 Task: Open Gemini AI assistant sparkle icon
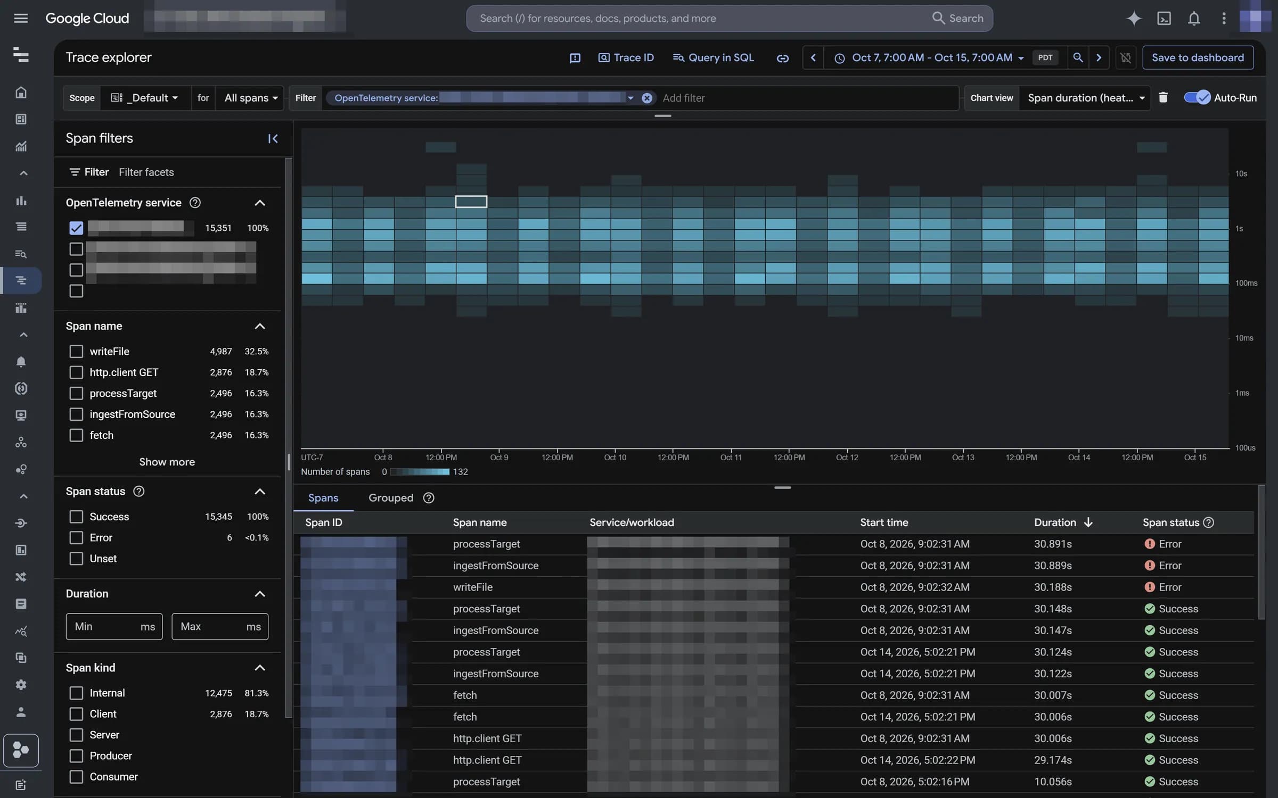pyautogui.click(x=1134, y=18)
